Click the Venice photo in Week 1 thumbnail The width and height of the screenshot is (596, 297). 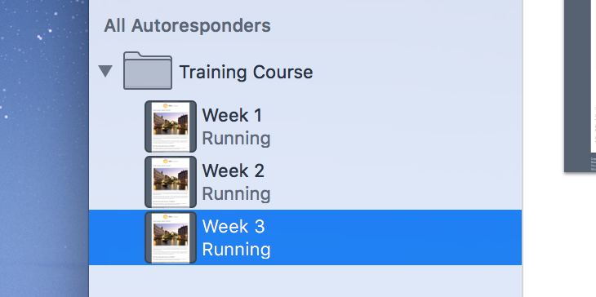click(171, 123)
